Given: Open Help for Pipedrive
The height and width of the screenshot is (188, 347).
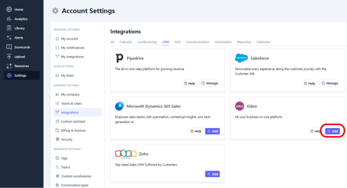Looking at the screenshot, I should (189, 83).
